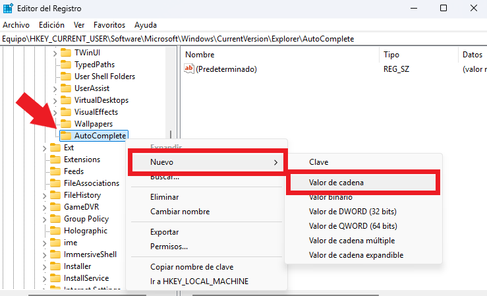Image resolution: width=487 pixels, height=296 pixels.
Task: Choose Eliminar in context menu
Action: pos(206,197)
